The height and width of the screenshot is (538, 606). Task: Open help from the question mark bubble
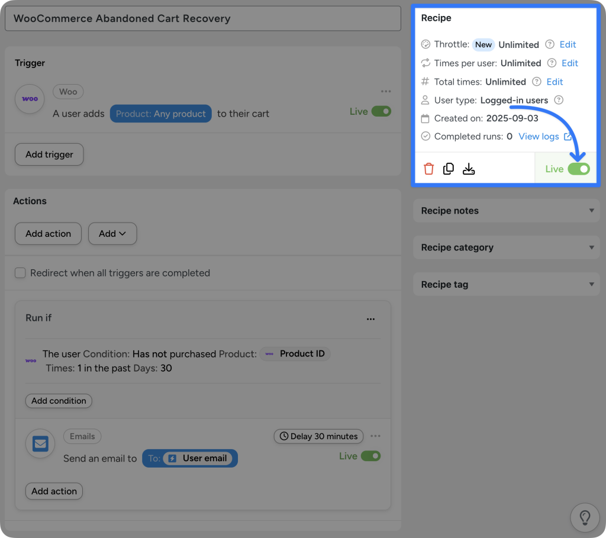(585, 517)
